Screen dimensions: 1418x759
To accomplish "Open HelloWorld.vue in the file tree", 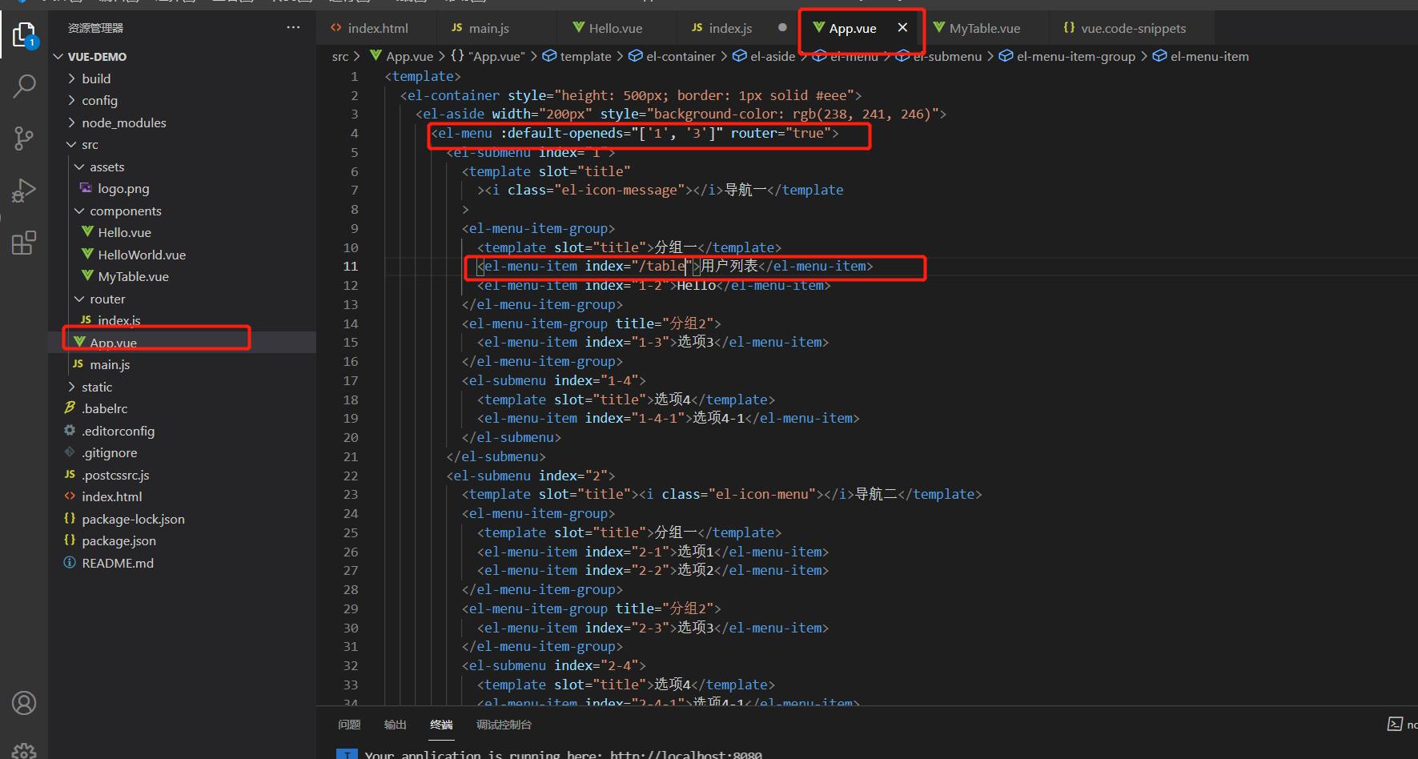I will coord(142,255).
